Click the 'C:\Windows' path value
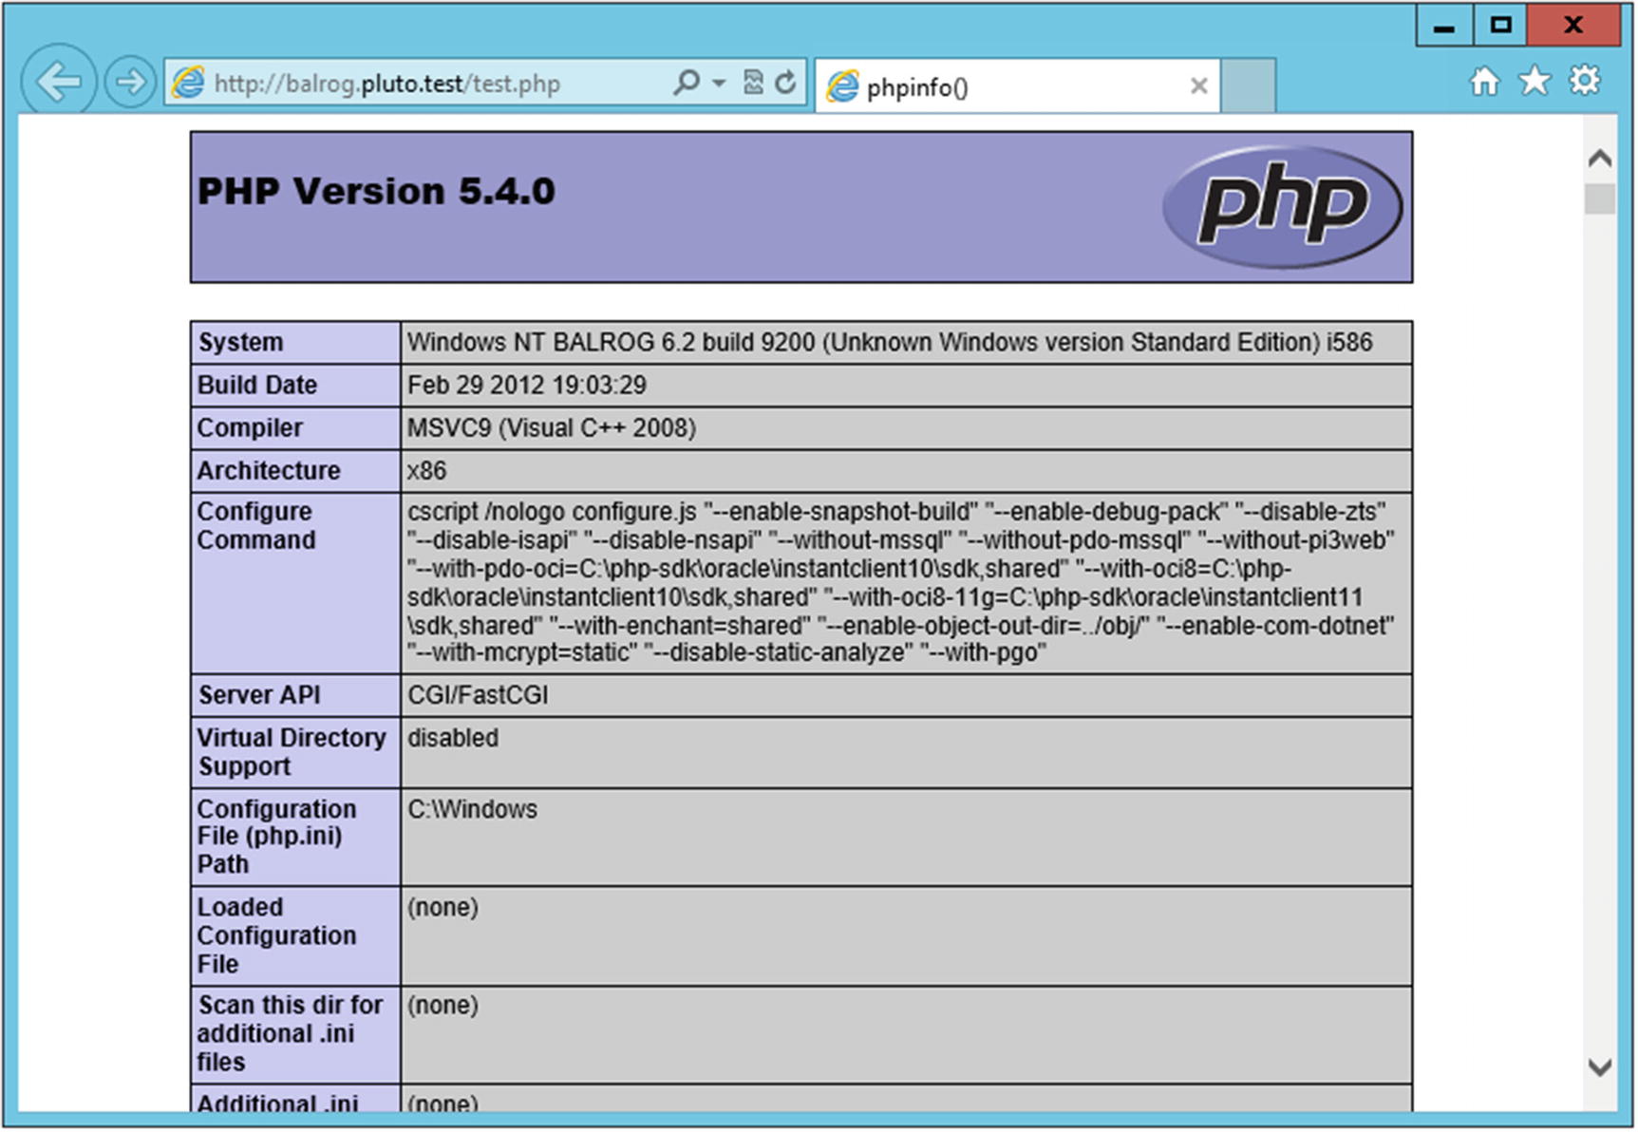 point(472,809)
